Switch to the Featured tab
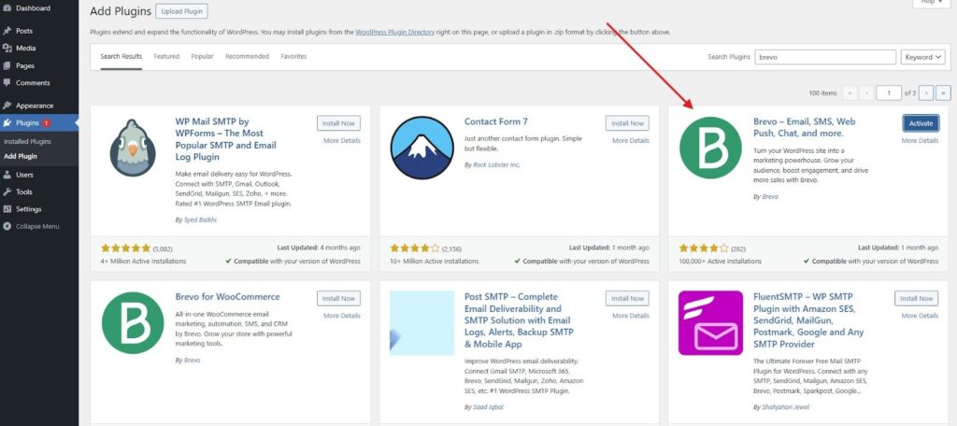 pyautogui.click(x=166, y=57)
